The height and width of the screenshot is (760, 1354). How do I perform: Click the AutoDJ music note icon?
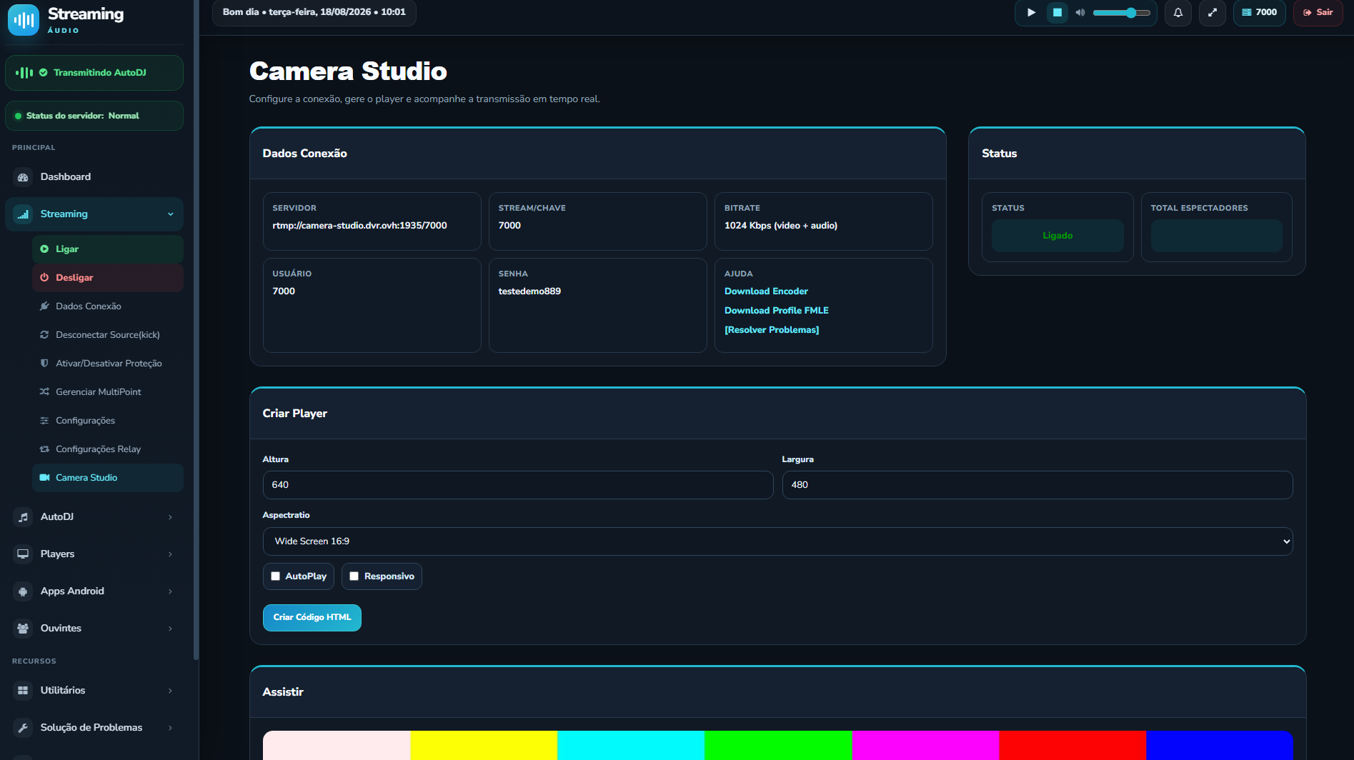(23, 517)
